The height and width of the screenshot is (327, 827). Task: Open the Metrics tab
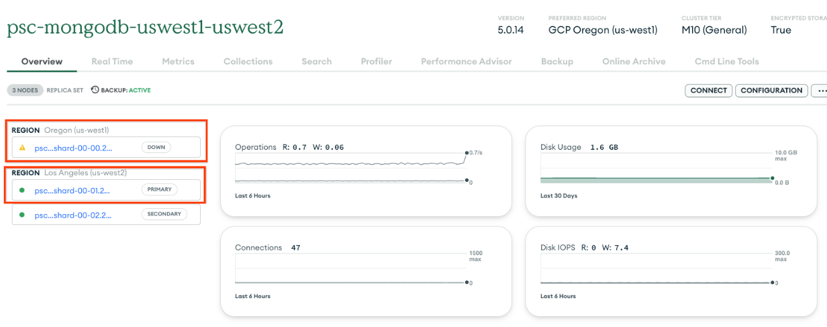pyautogui.click(x=178, y=61)
